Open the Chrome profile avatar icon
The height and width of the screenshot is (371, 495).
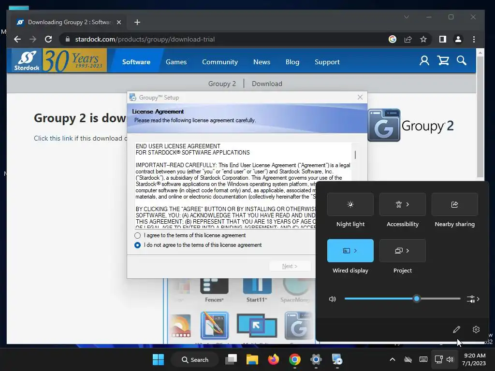[x=458, y=39]
